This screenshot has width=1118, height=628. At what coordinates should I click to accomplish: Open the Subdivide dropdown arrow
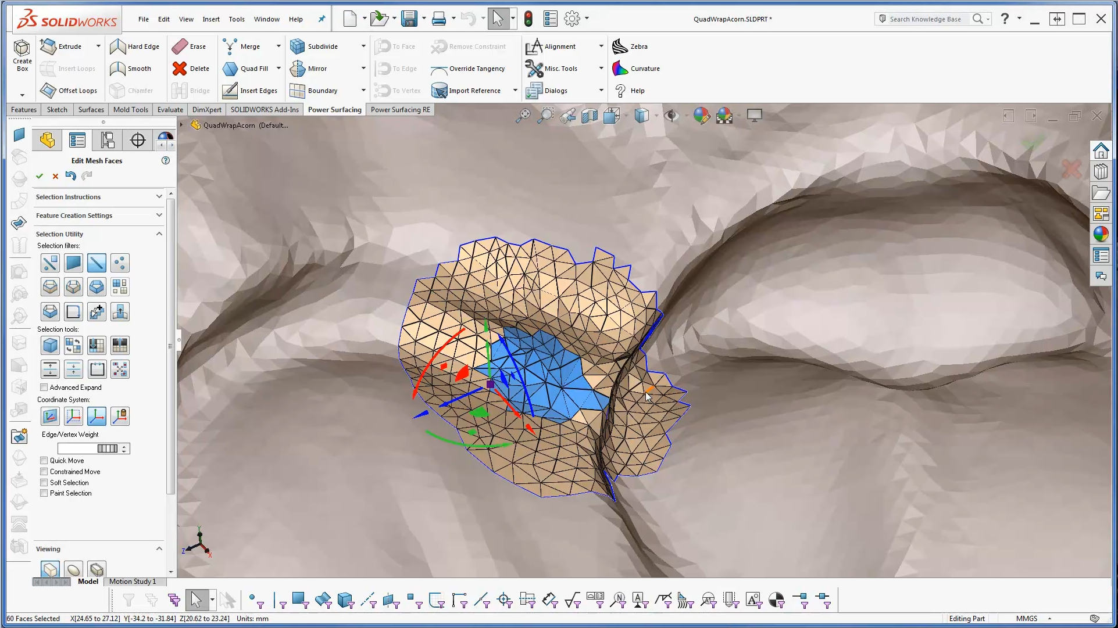click(x=363, y=46)
